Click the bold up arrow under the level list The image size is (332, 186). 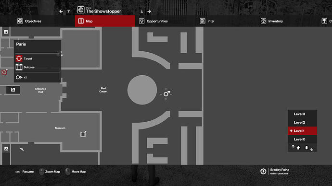point(298,148)
